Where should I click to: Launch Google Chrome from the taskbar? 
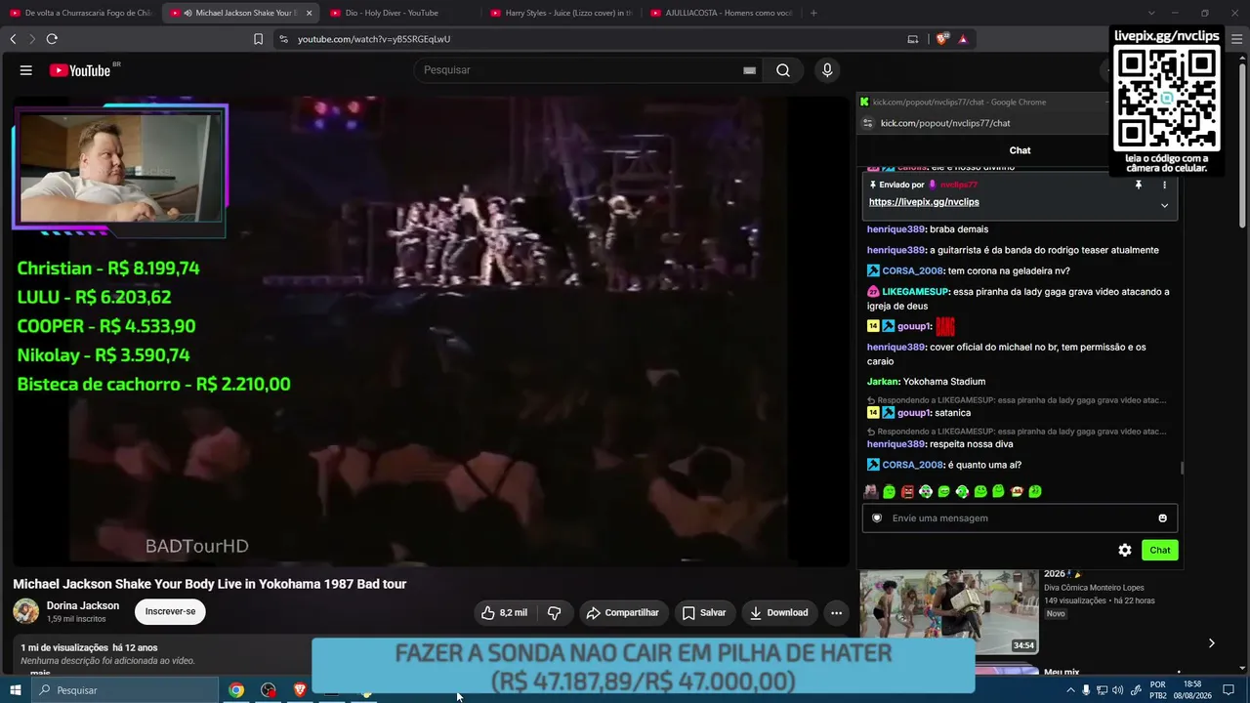236,690
